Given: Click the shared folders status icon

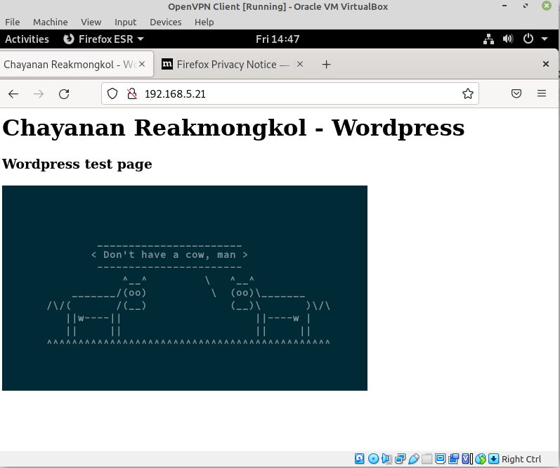Looking at the screenshot, I should click(426, 458).
